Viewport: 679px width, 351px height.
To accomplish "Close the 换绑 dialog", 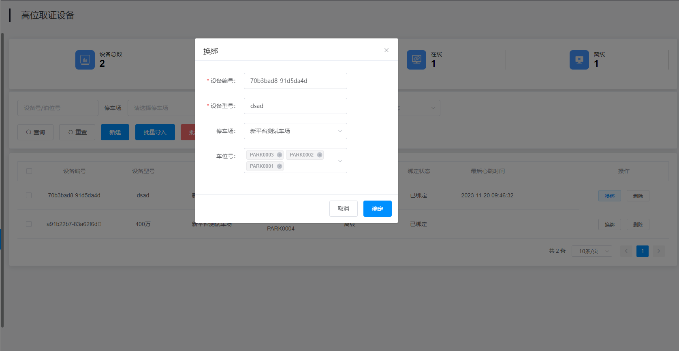I will 386,50.
